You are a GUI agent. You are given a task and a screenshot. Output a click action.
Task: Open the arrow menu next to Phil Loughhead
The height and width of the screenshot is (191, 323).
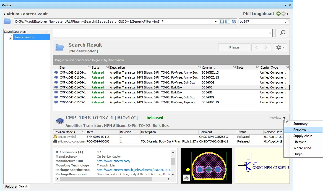coord(288,14)
